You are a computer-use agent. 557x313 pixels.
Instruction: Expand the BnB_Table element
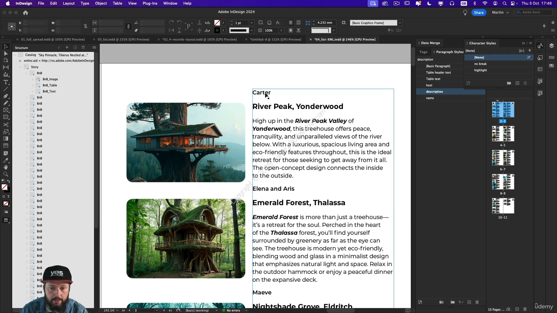coord(33,85)
